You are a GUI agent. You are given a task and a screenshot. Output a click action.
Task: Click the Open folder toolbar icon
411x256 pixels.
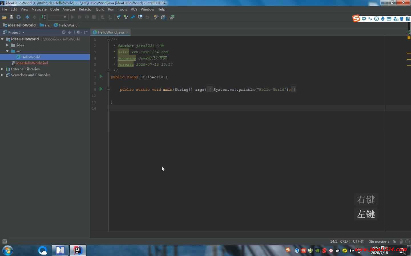(x=4, y=17)
